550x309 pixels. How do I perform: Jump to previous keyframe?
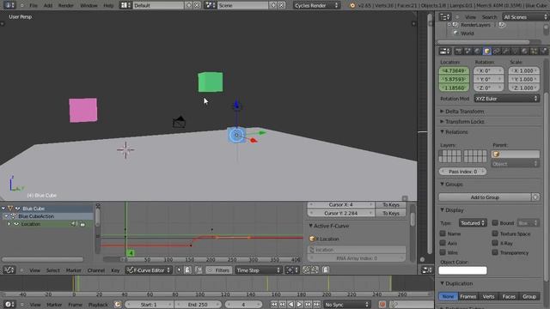283,305
